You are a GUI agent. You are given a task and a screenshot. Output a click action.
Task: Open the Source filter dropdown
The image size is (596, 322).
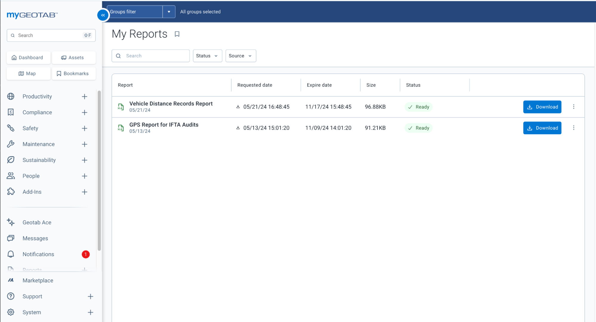[x=240, y=56]
